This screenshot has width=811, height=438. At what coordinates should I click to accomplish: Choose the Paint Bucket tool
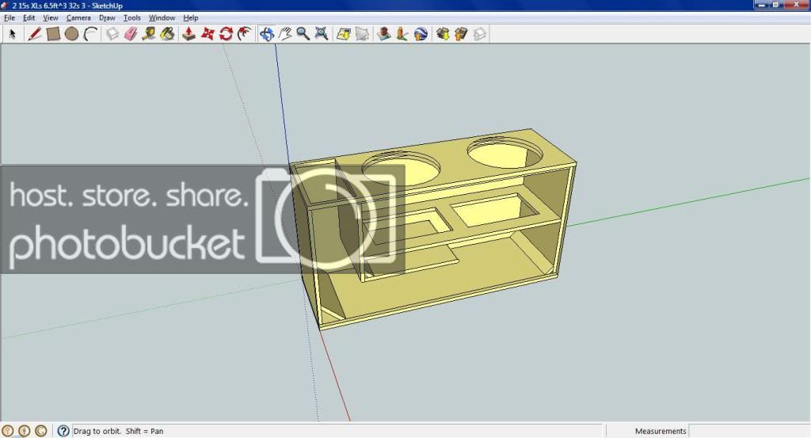(x=168, y=34)
